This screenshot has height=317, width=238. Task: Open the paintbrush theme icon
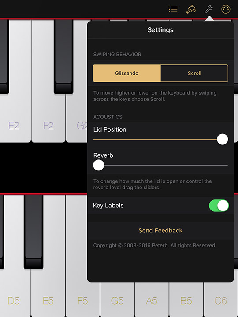click(x=191, y=9)
